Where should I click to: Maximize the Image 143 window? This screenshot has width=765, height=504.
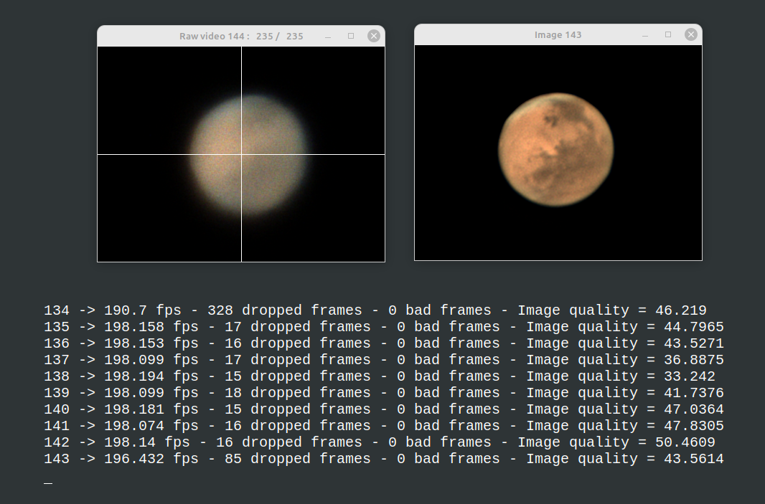click(x=668, y=34)
